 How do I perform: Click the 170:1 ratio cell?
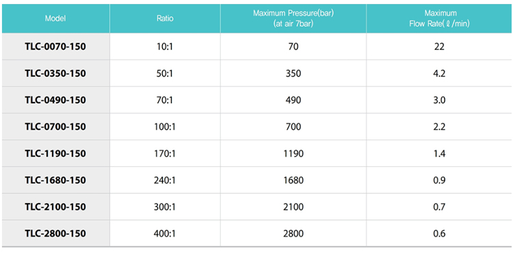point(165,153)
